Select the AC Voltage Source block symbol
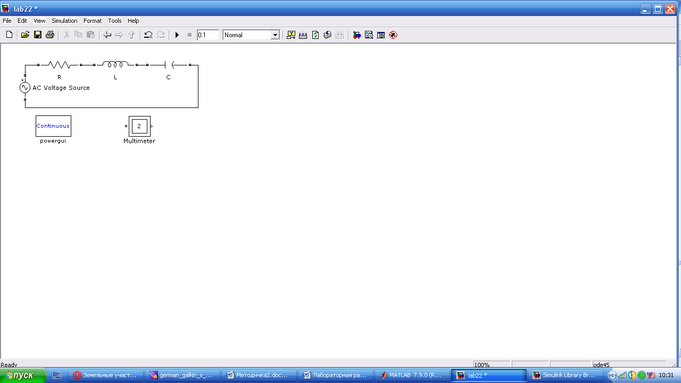 click(25, 88)
